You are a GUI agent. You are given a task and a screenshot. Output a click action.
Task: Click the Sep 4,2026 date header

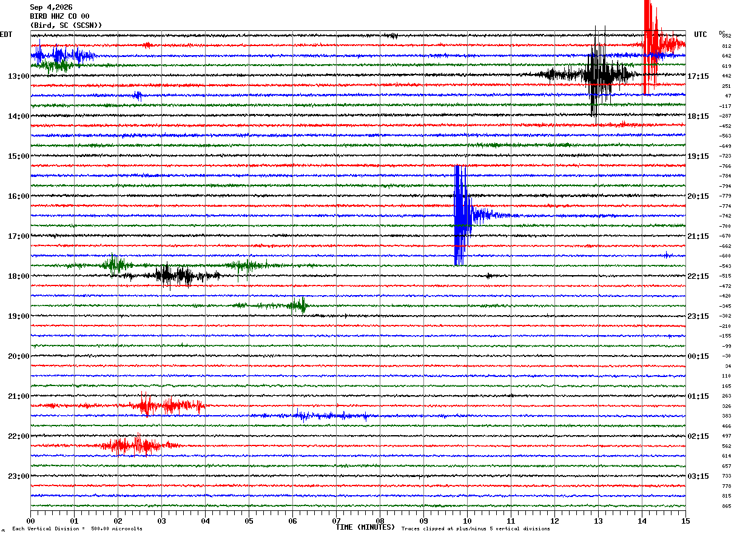[x=51, y=7]
